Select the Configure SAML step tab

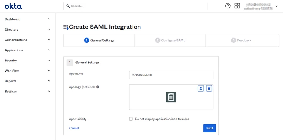click(x=170, y=40)
